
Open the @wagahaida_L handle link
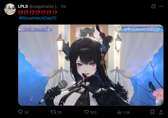point(43,6)
